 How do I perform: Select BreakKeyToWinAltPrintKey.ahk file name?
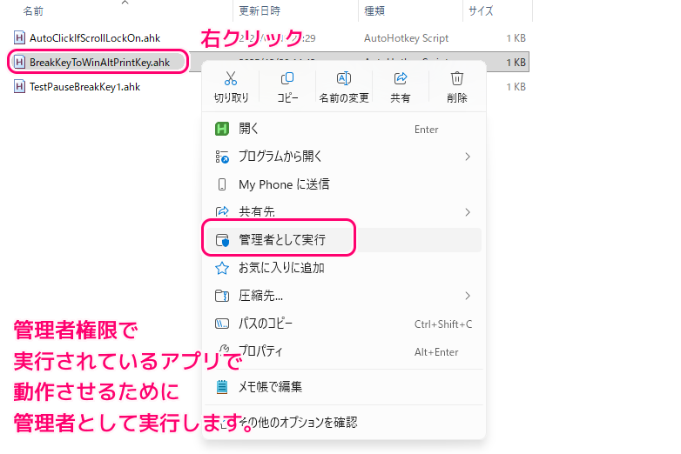pyautogui.click(x=99, y=63)
